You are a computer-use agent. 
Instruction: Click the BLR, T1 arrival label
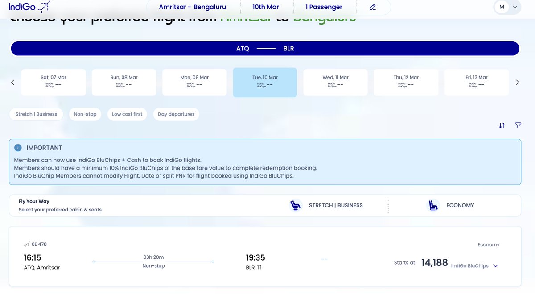click(254, 268)
